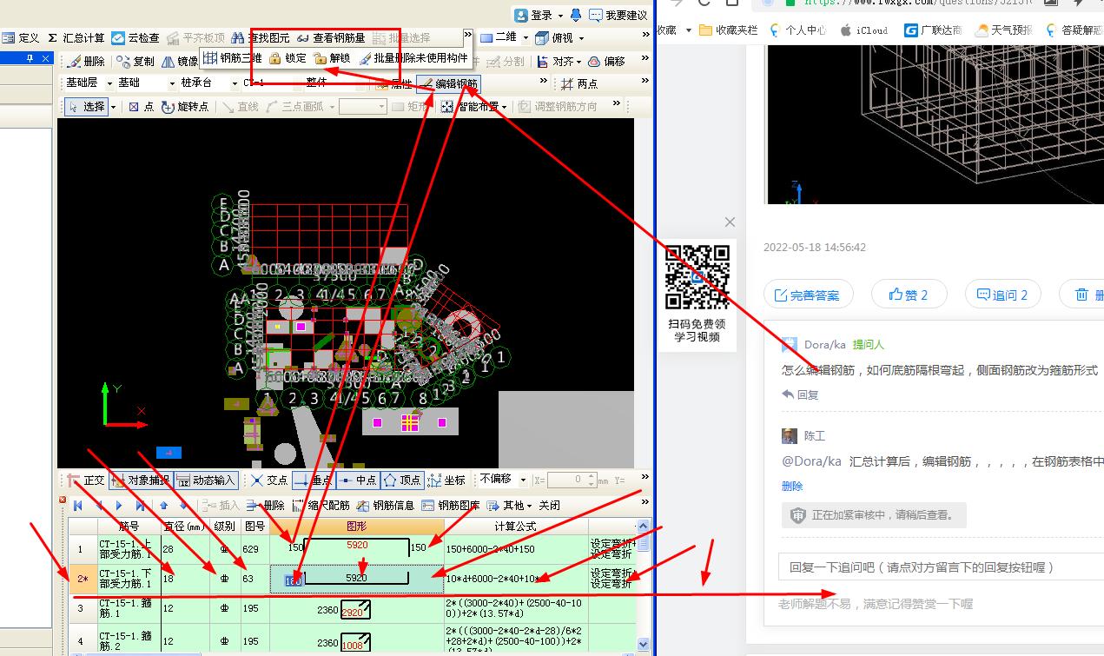Open the 俯视 view direction dropdown

pos(581,38)
